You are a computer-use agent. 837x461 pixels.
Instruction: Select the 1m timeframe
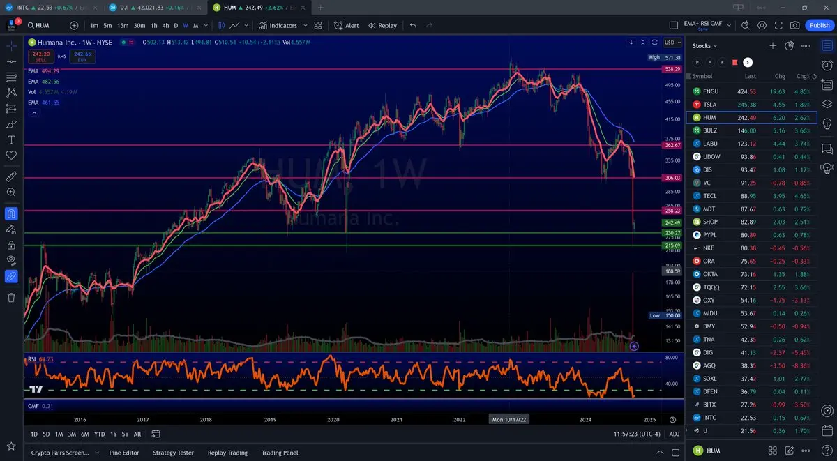coord(94,25)
